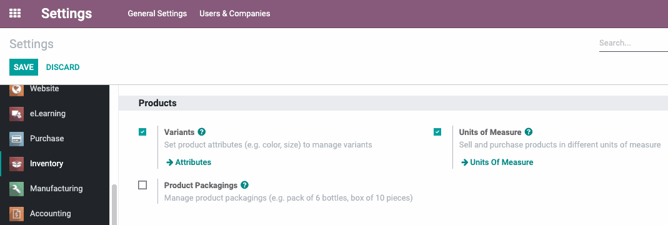Image resolution: width=668 pixels, height=225 pixels.
Task: Open the Users & Companies menu
Action: [x=235, y=14]
